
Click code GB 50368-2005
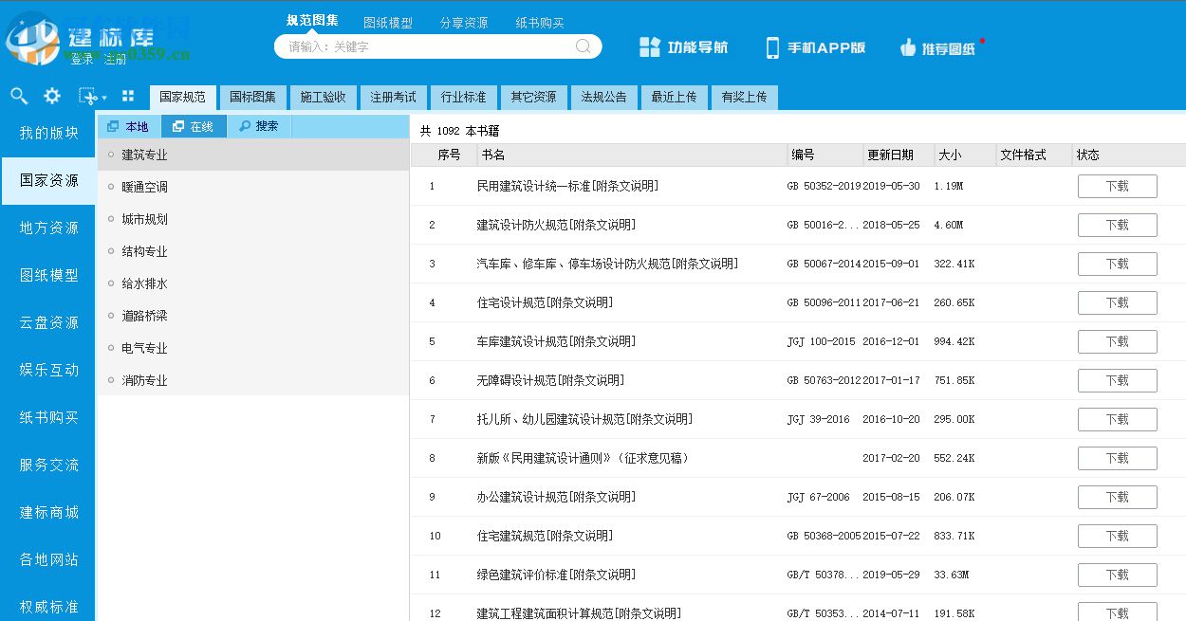(824, 536)
